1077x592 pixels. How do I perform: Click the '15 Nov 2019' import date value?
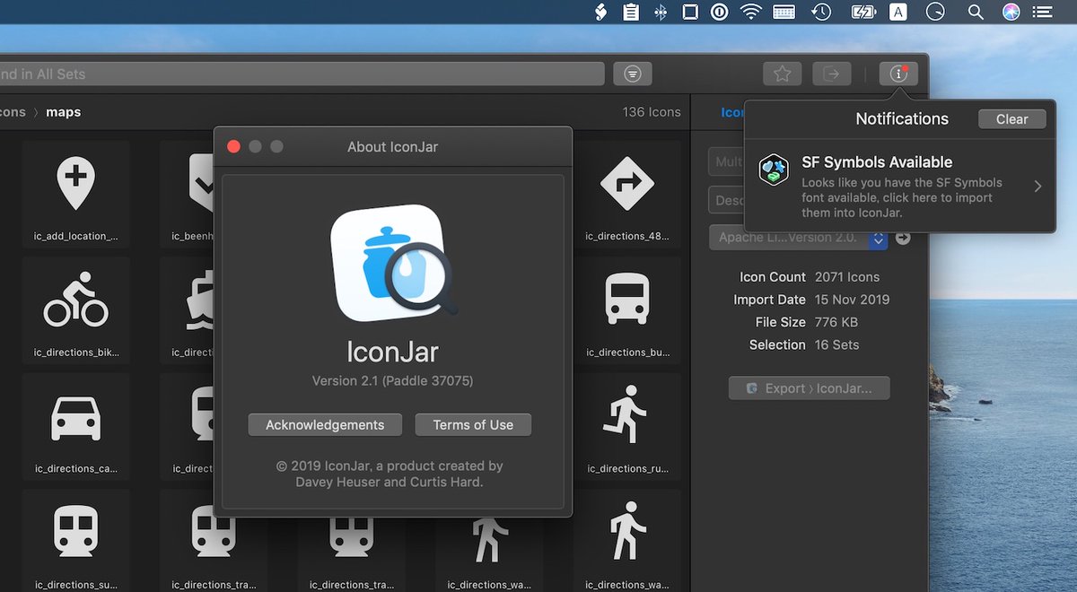point(853,300)
